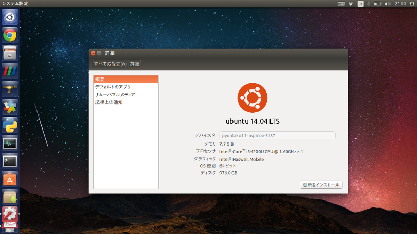This screenshot has width=417, height=234.
Task: Click the すべての設定(A) button
Action: (x=110, y=64)
